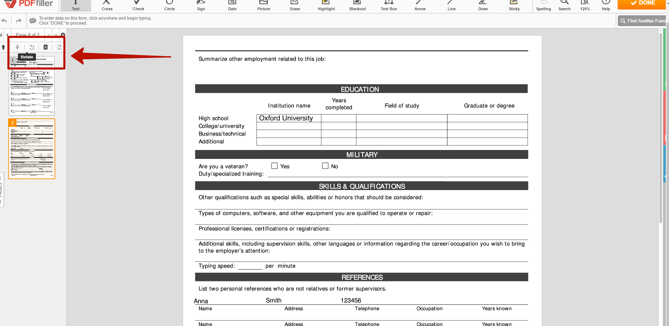Jump to last page double chevron
This screenshot has width=669, height=326.
56,35
